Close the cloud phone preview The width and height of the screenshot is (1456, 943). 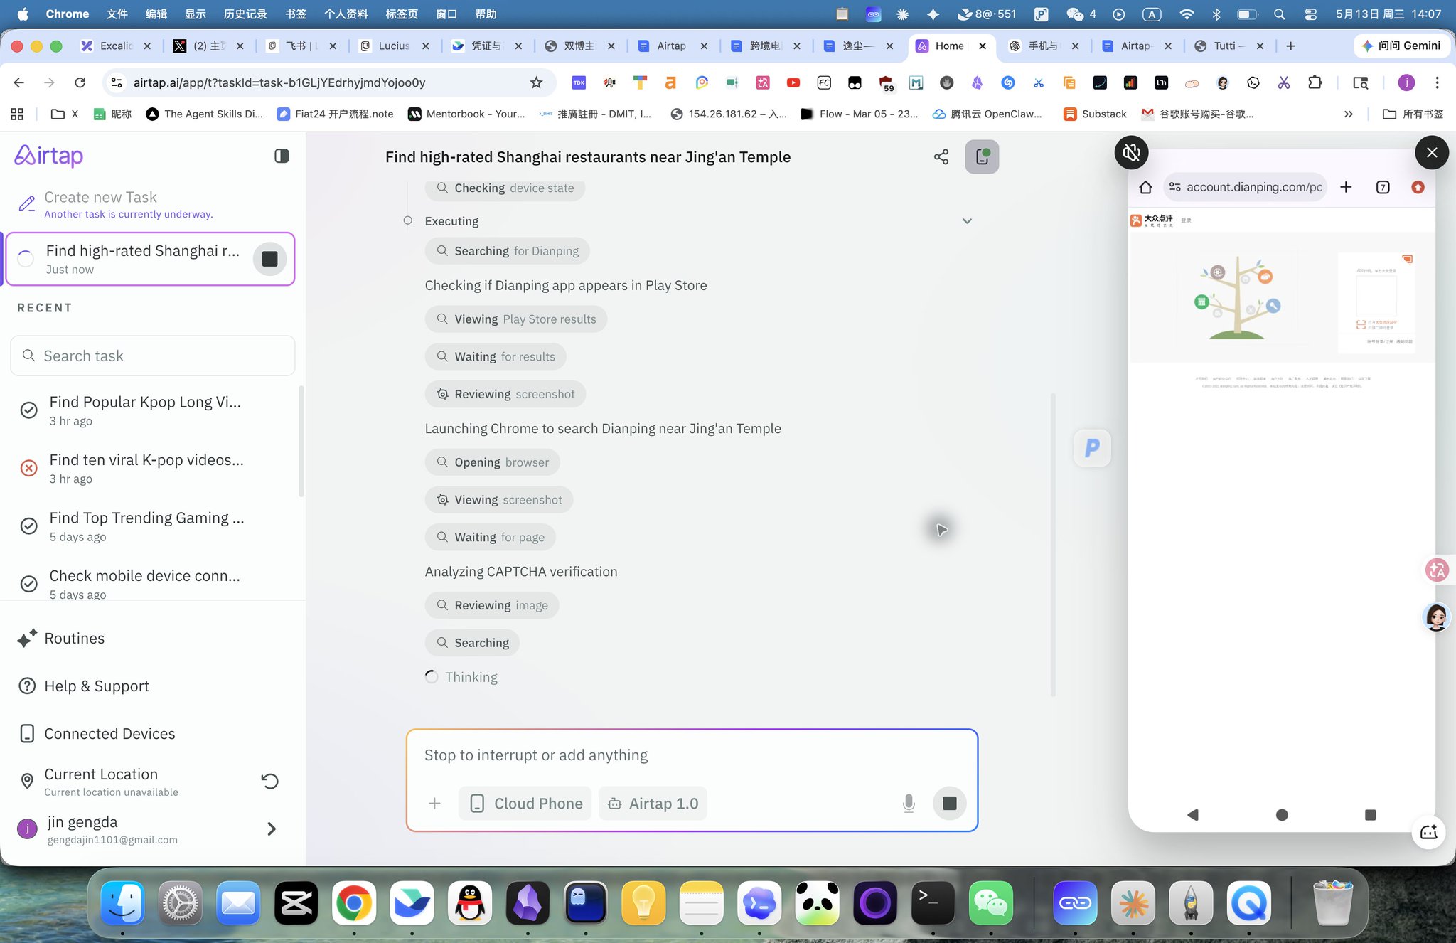(x=1432, y=152)
